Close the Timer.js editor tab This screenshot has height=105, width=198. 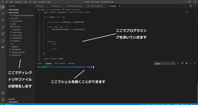(x=119, y=6)
